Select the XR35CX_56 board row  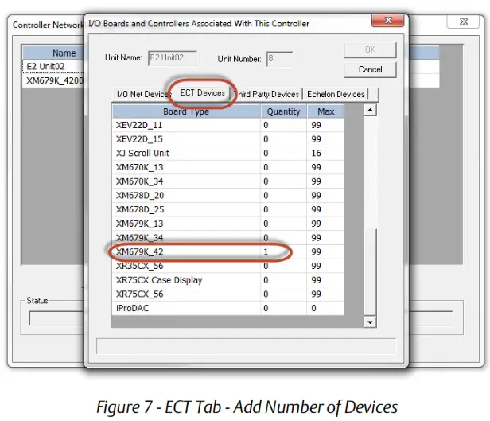228,266
